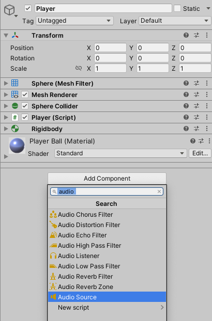Edit the Player name field
Screen dimensions: 212x321
tap(103, 8)
